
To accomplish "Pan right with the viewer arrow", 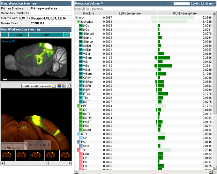I will pyautogui.click(x=40, y=145).
